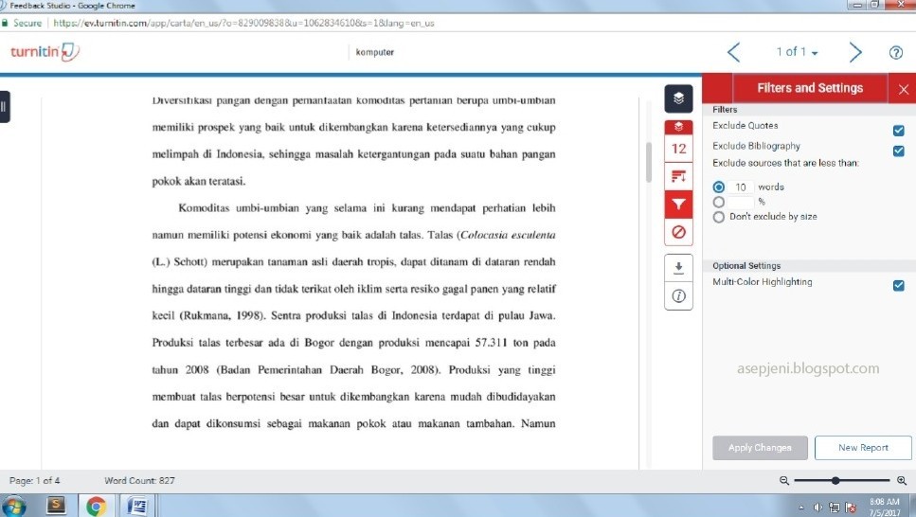Click the system tray volume icon

tap(817, 508)
